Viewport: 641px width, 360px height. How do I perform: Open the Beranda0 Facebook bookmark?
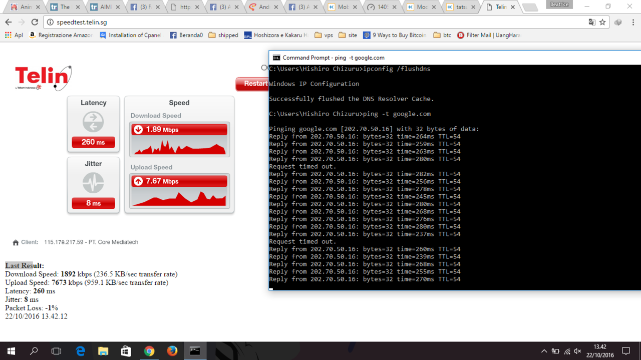coord(186,35)
